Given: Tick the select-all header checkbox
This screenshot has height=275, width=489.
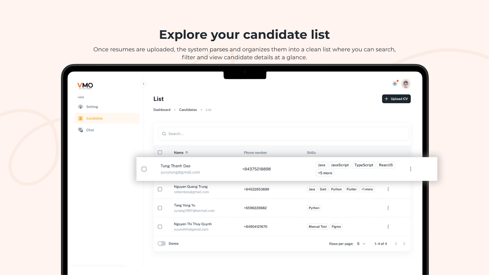Looking at the screenshot, I should (160, 152).
